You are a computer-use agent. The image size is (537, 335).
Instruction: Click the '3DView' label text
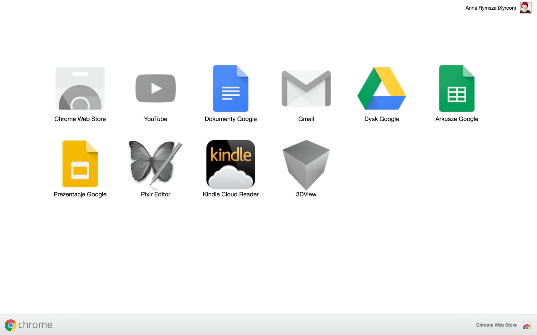tap(306, 194)
